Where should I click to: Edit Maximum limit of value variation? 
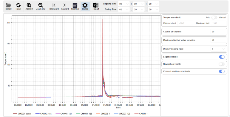coord(218,40)
